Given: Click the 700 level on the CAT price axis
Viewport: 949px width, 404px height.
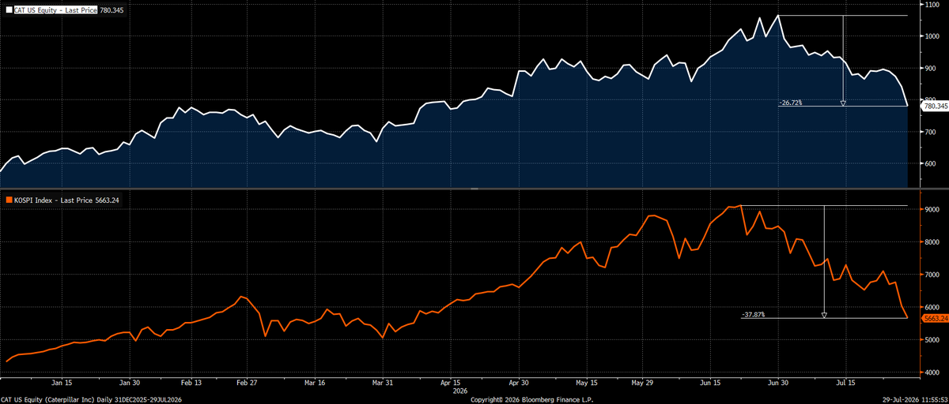Looking at the screenshot, I should [x=932, y=132].
